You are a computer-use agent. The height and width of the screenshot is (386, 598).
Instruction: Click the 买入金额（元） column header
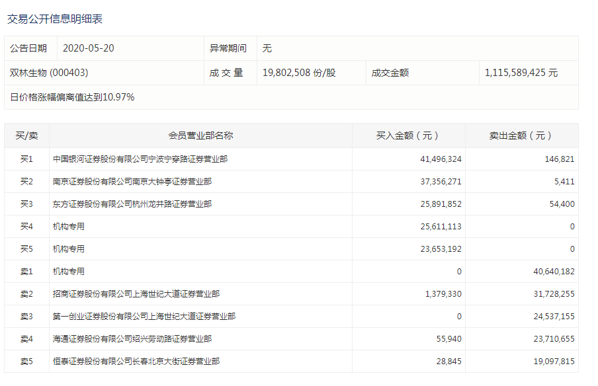pyautogui.click(x=408, y=135)
